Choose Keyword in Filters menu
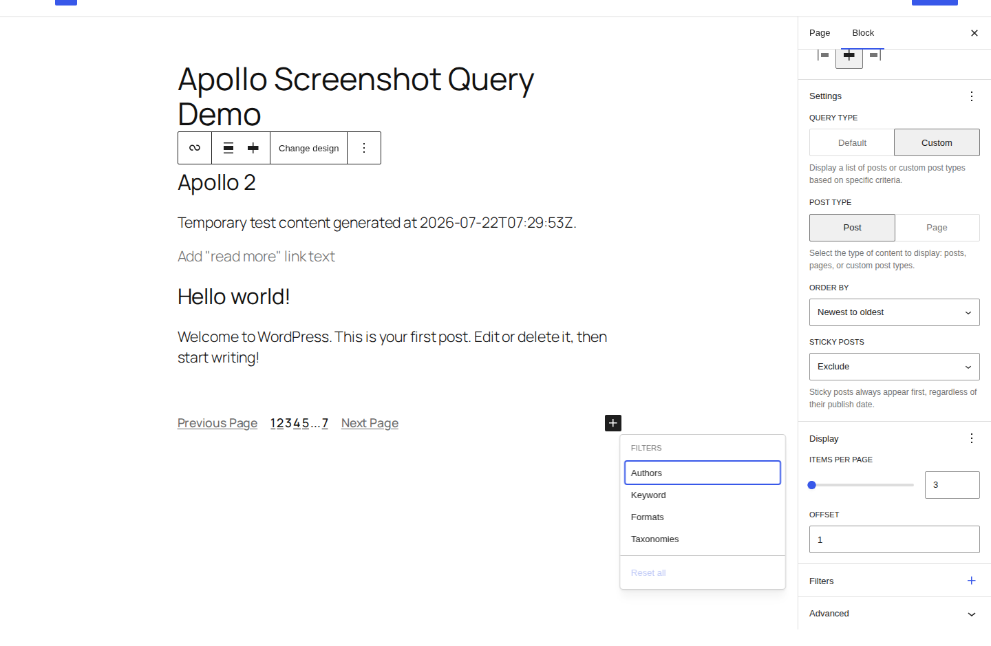This screenshot has height=646, width=991. coord(703,495)
